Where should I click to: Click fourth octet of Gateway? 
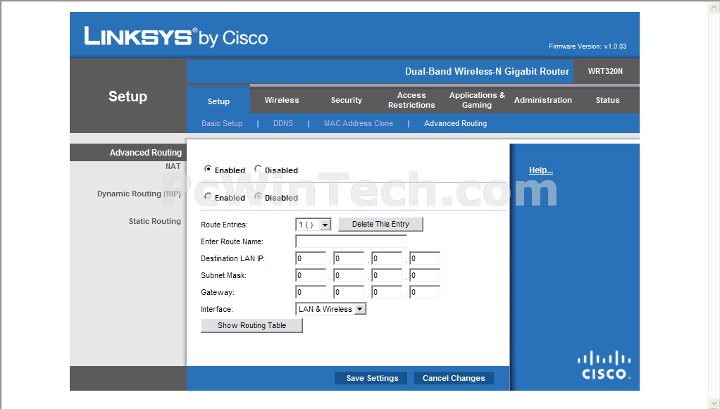[x=426, y=292]
